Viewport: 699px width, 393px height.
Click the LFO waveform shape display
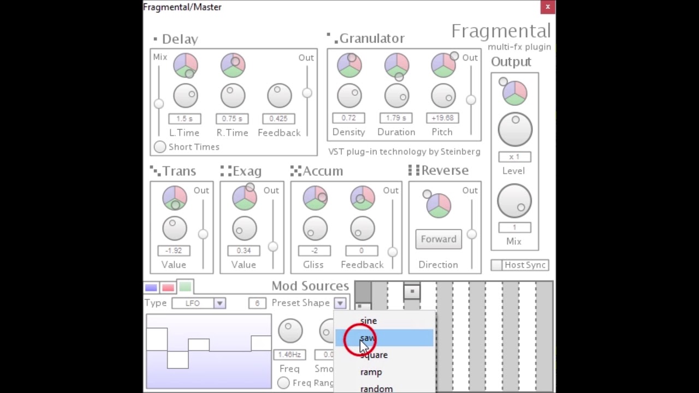point(209,352)
